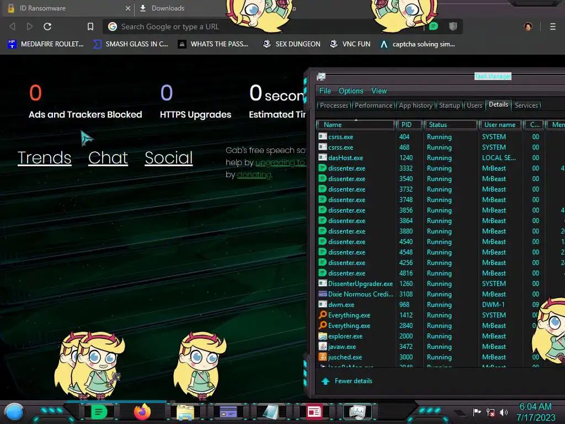
Task: Open the Trends link
Action: (44, 157)
